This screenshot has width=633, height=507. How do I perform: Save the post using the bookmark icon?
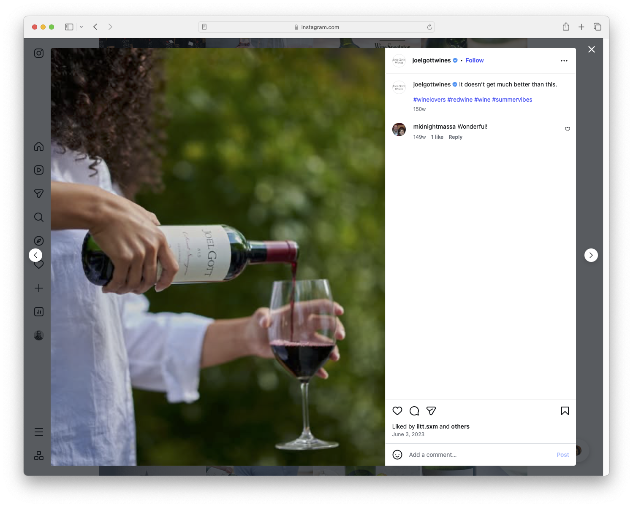click(565, 410)
